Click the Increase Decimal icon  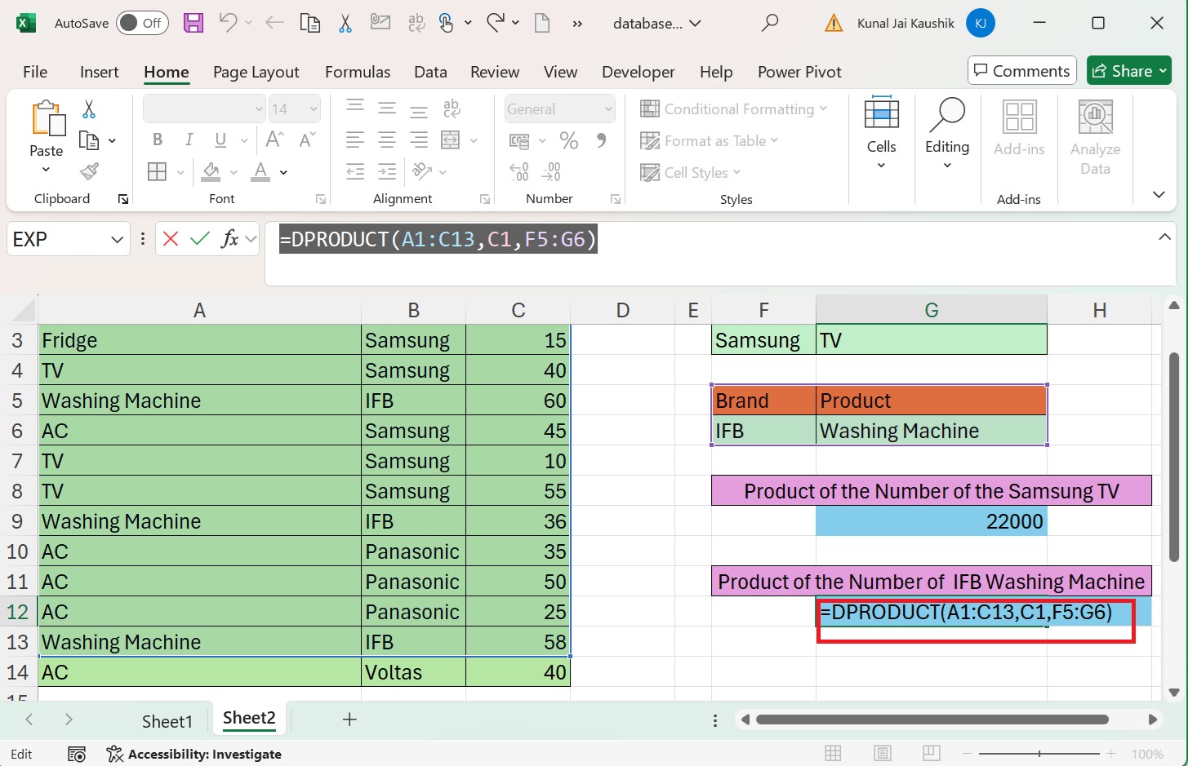(x=551, y=171)
